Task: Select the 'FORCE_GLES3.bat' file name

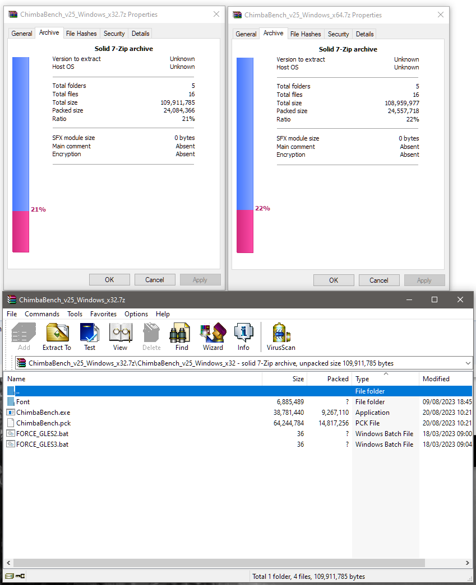Action: 42,444
